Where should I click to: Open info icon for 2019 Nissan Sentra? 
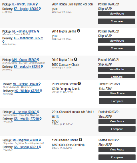[x=79, y=83]
